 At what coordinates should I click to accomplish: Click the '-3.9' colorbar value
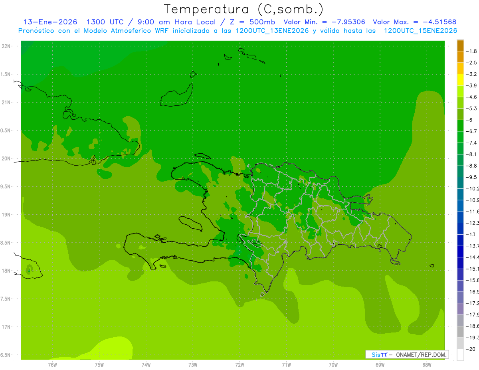(x=472, y=85)
